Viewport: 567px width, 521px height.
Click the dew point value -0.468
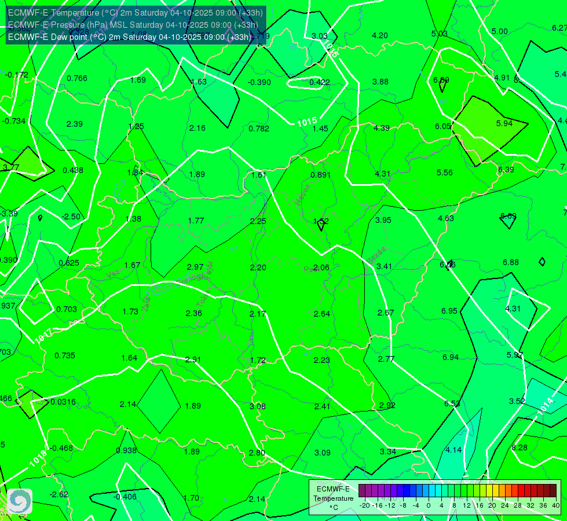click(61, 448)
